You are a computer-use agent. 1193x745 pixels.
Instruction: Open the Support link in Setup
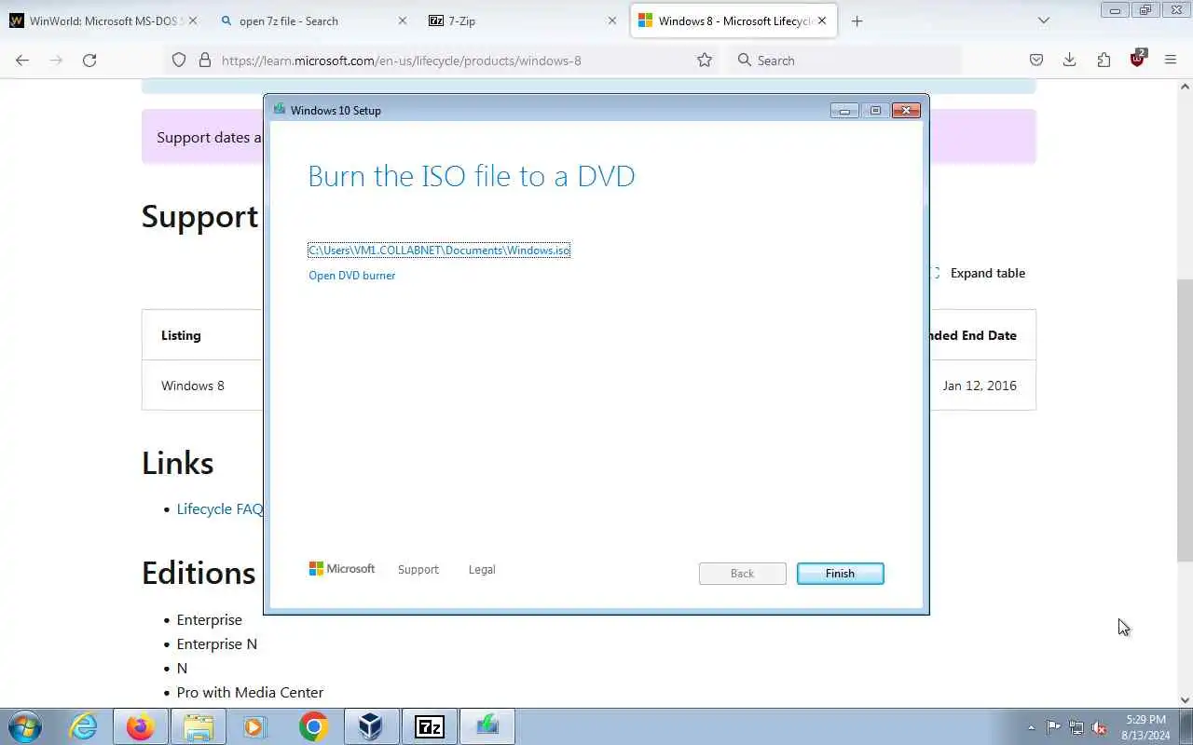click(418, 569)
